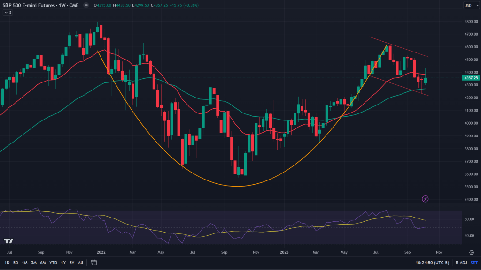Open chart settings gear icon
The height and width of the screenshot is (270, 481).
pyautogui.click(x=471, y=252)
